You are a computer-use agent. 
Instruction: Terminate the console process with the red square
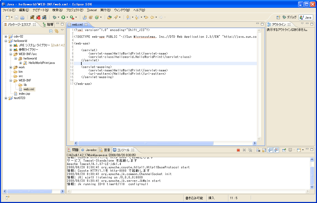[x=238, y=150]
